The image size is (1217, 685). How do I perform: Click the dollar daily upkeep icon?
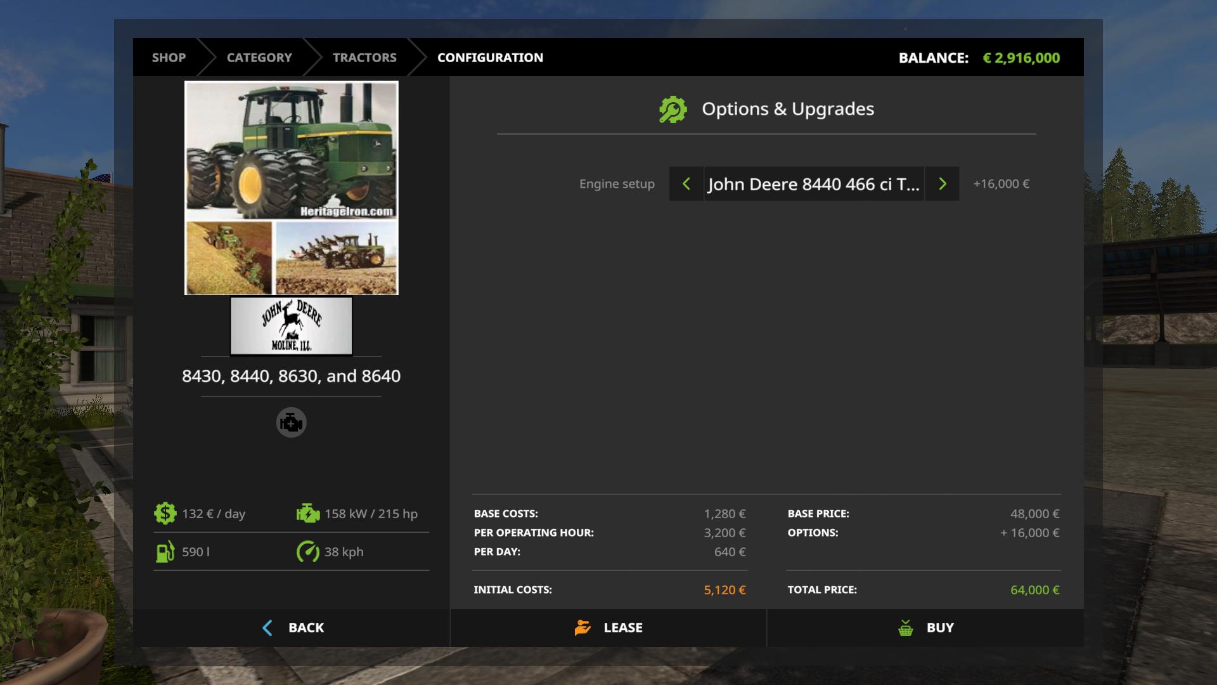(165, 513)
